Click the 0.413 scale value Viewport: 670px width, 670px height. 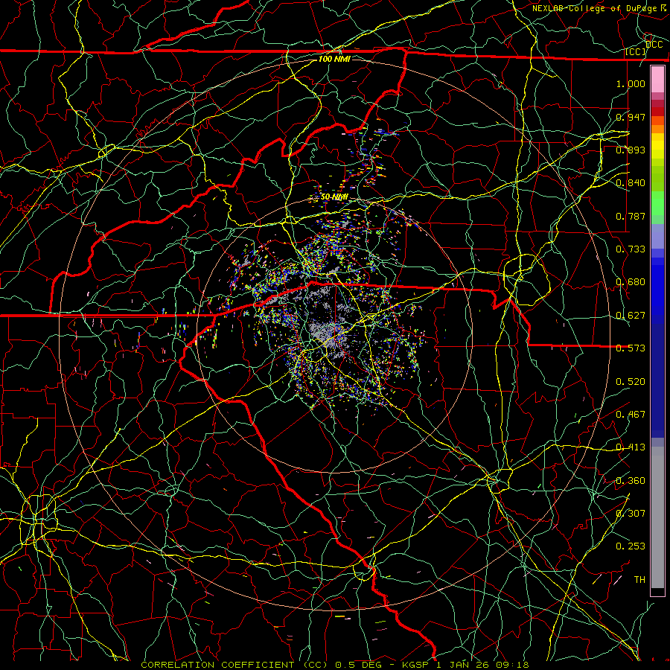pyautogui.click(x=631, y=447)
